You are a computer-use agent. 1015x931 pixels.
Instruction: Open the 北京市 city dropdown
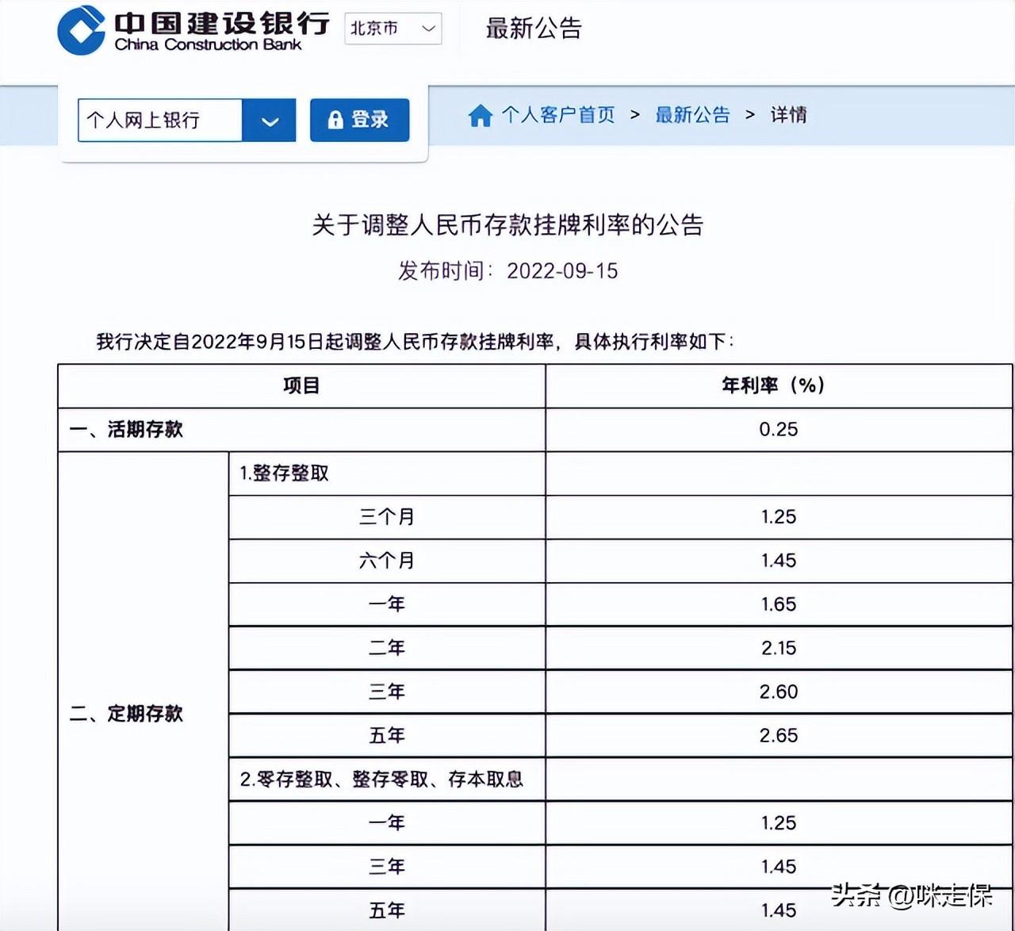(x=393, y=29)
